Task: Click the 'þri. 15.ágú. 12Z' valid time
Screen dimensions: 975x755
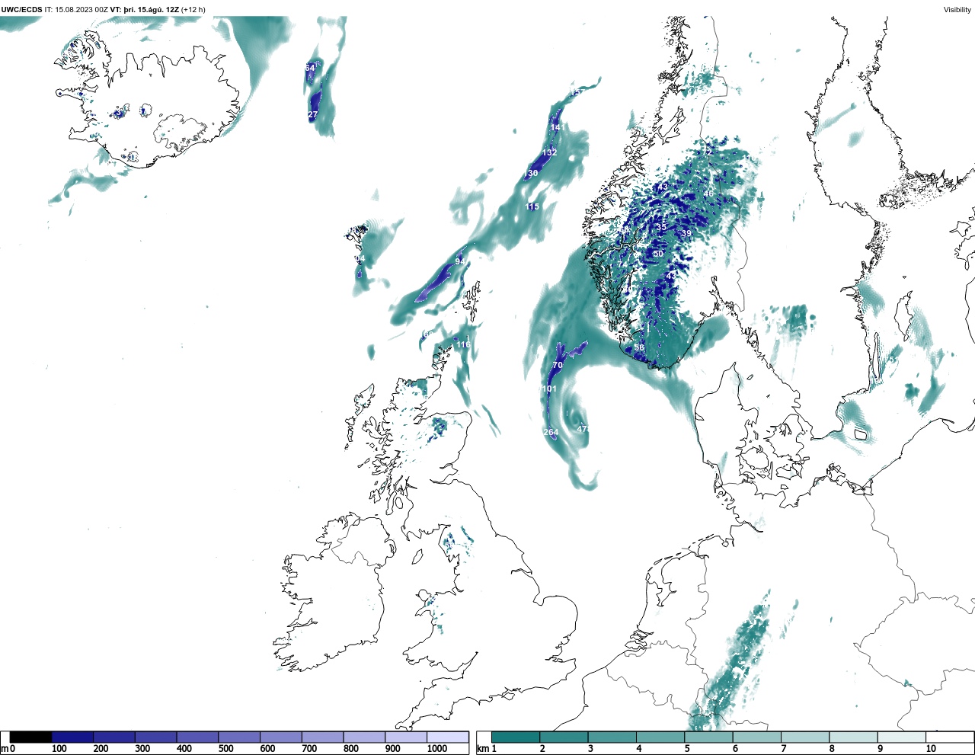Action: tap(151, 10)
